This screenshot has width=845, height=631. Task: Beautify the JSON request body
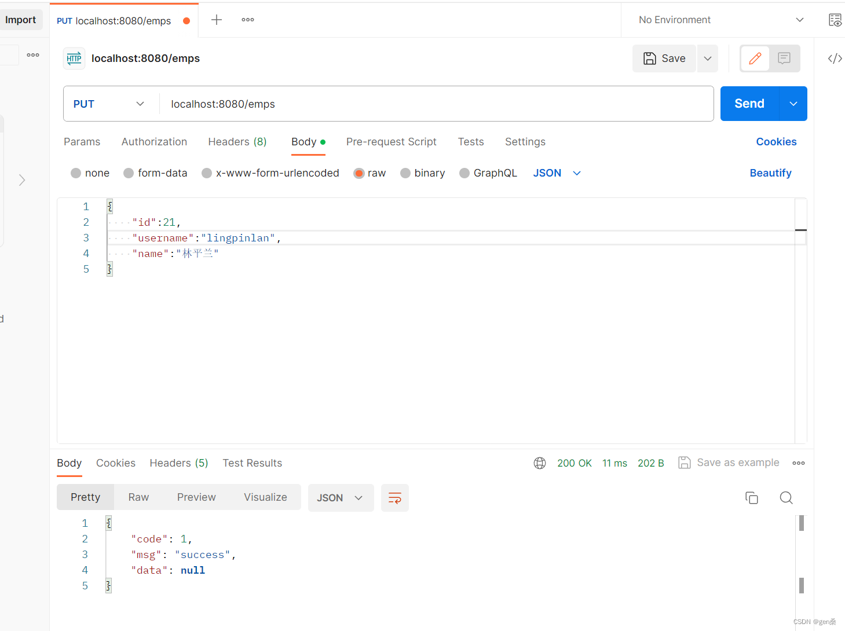pos(770,173)
